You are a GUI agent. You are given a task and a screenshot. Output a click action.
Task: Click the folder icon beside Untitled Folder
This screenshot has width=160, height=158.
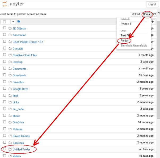pos(10,149)
